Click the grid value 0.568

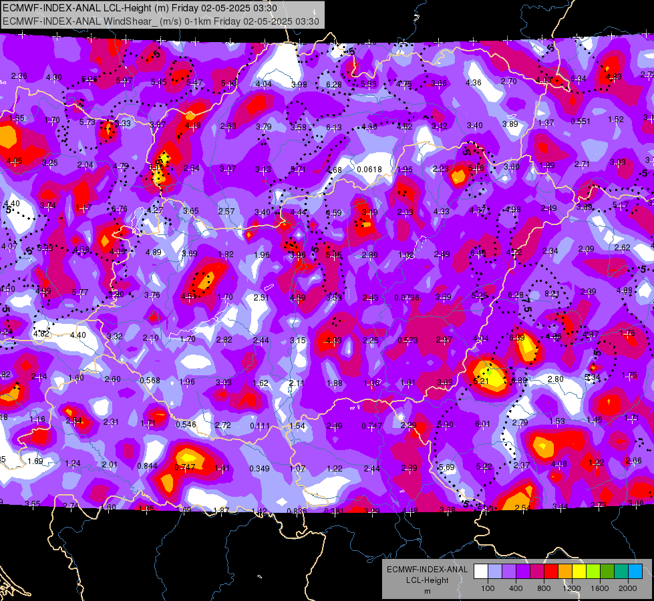(x=150, y=381)
